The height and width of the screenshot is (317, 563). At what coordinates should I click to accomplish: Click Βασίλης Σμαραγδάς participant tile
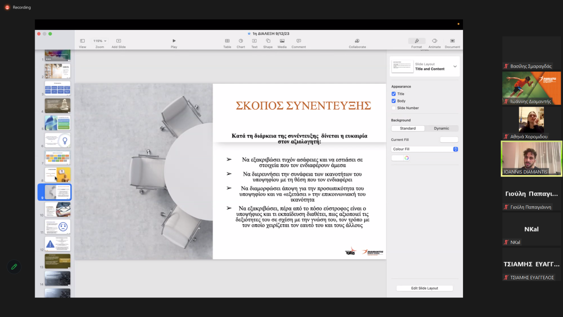(x=531, y=53)
